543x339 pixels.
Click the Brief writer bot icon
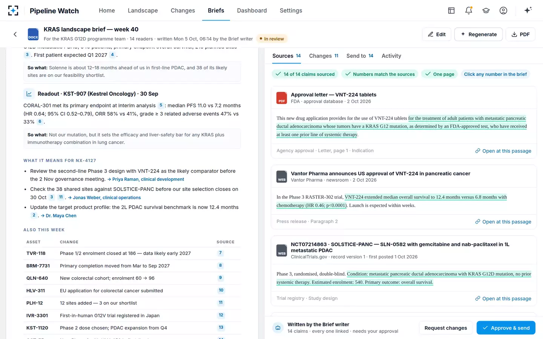[x=278, y=328]
